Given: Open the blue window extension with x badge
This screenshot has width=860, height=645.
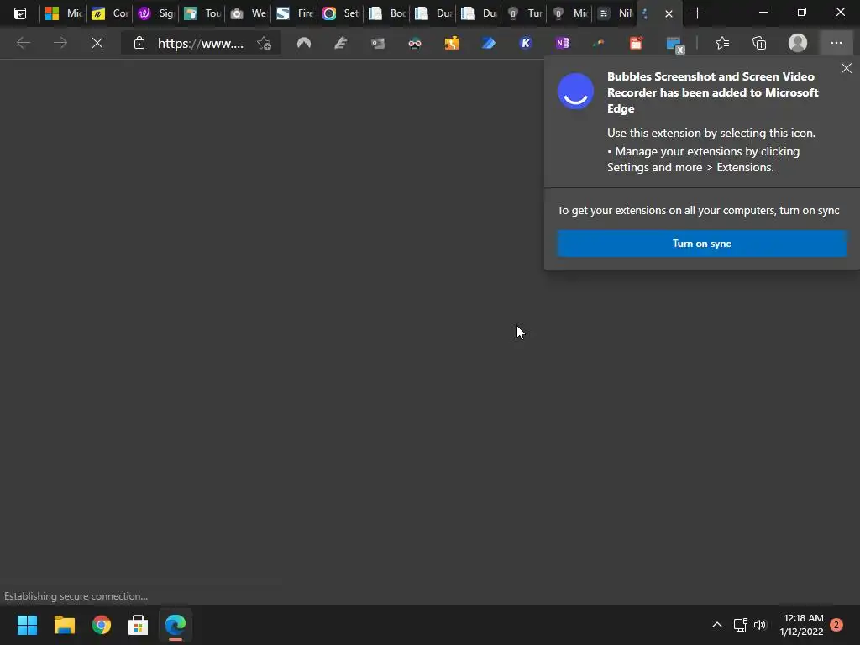Looking at the screenshot, I should pos(674,44).
